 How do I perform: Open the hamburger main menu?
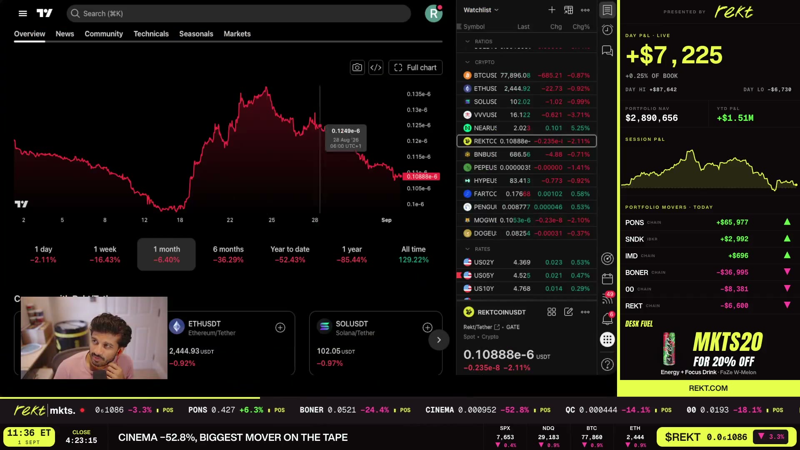23,13
